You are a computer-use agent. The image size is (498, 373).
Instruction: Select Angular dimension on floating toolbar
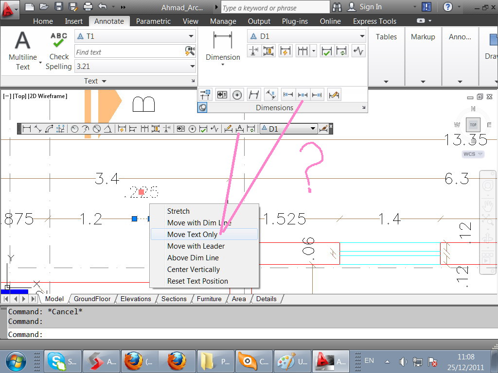point(107,129)
